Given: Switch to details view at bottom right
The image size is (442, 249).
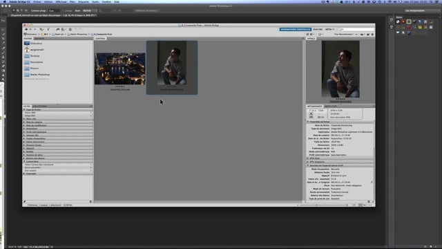Looking at the screenshot, I should coord(365,205).
